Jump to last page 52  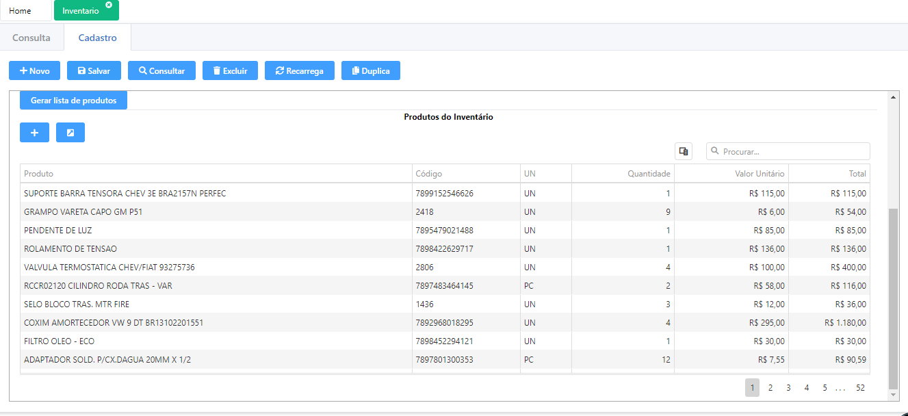pos(860,388)
